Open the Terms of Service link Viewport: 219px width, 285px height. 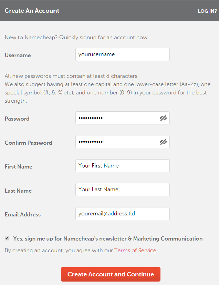click(135, 251)
